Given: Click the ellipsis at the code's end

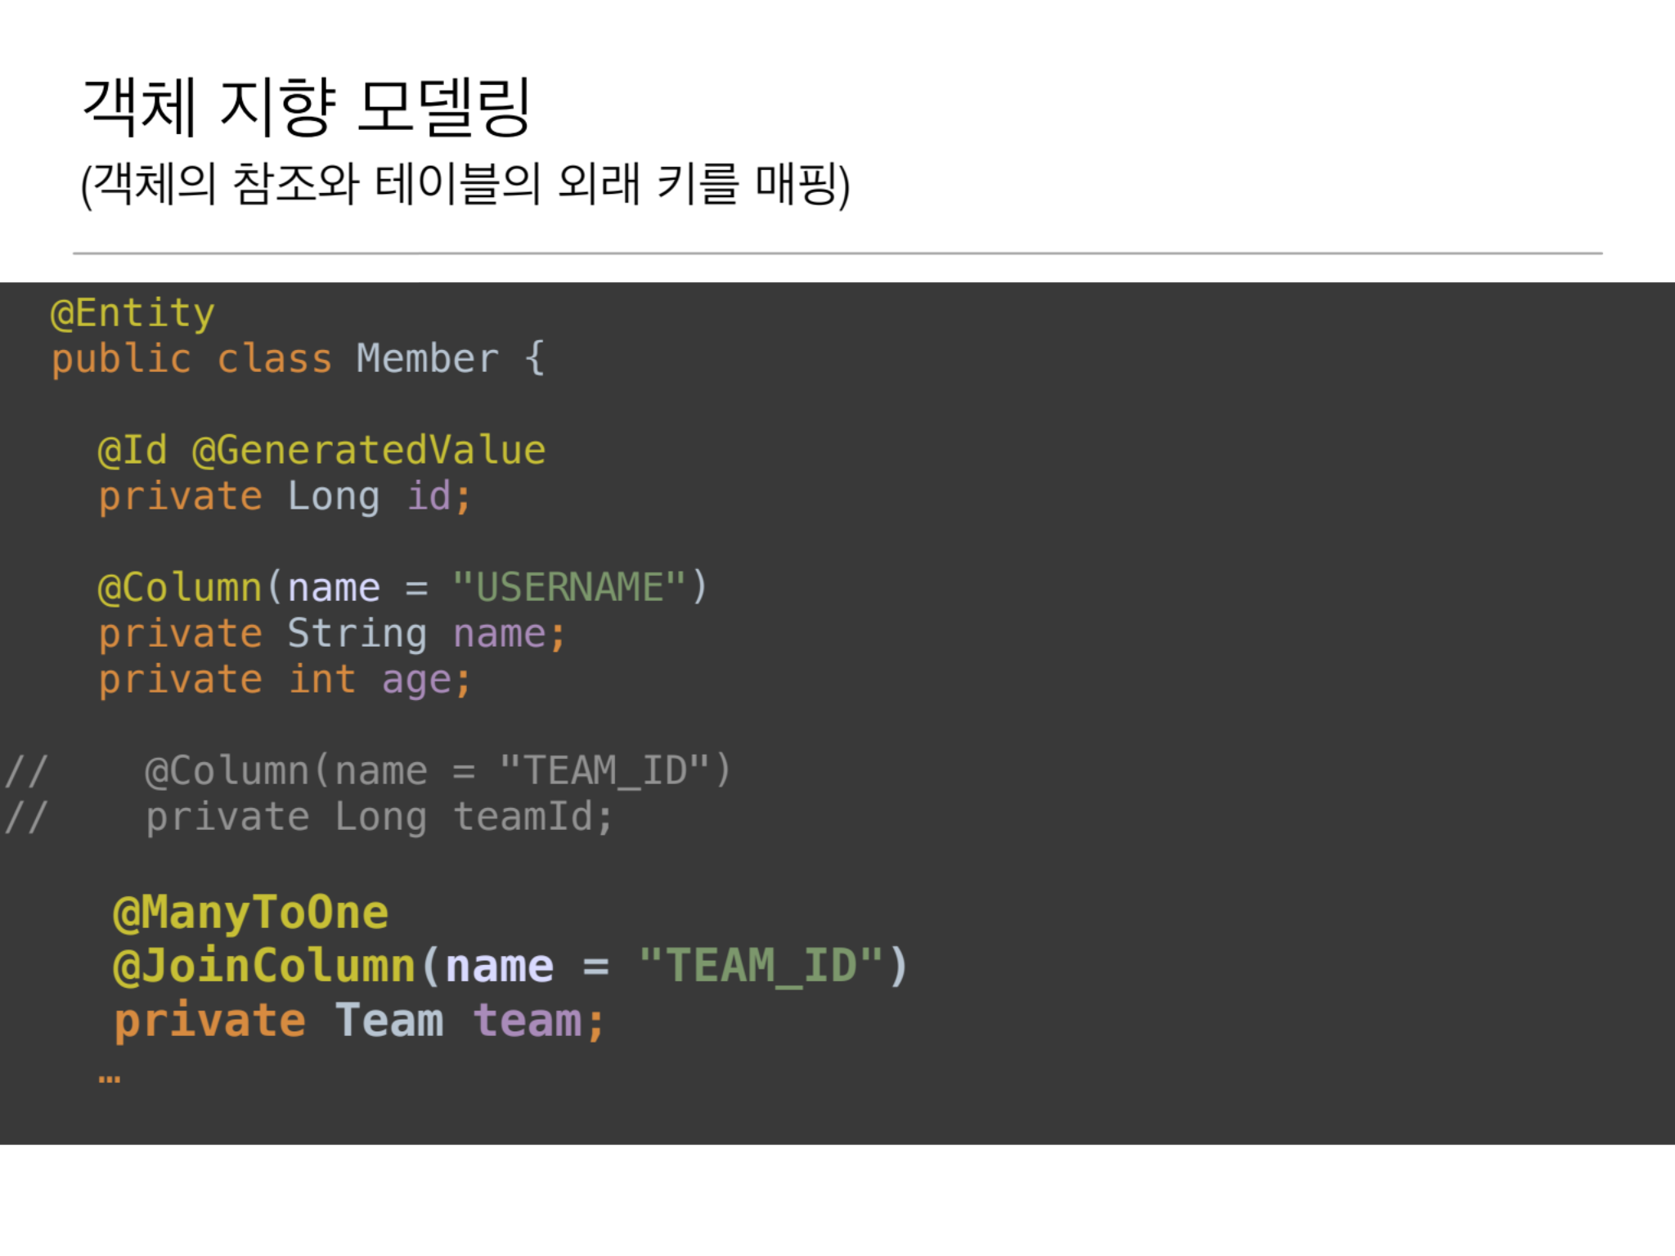Looking at the screenshot, I should click(109, 1079).
